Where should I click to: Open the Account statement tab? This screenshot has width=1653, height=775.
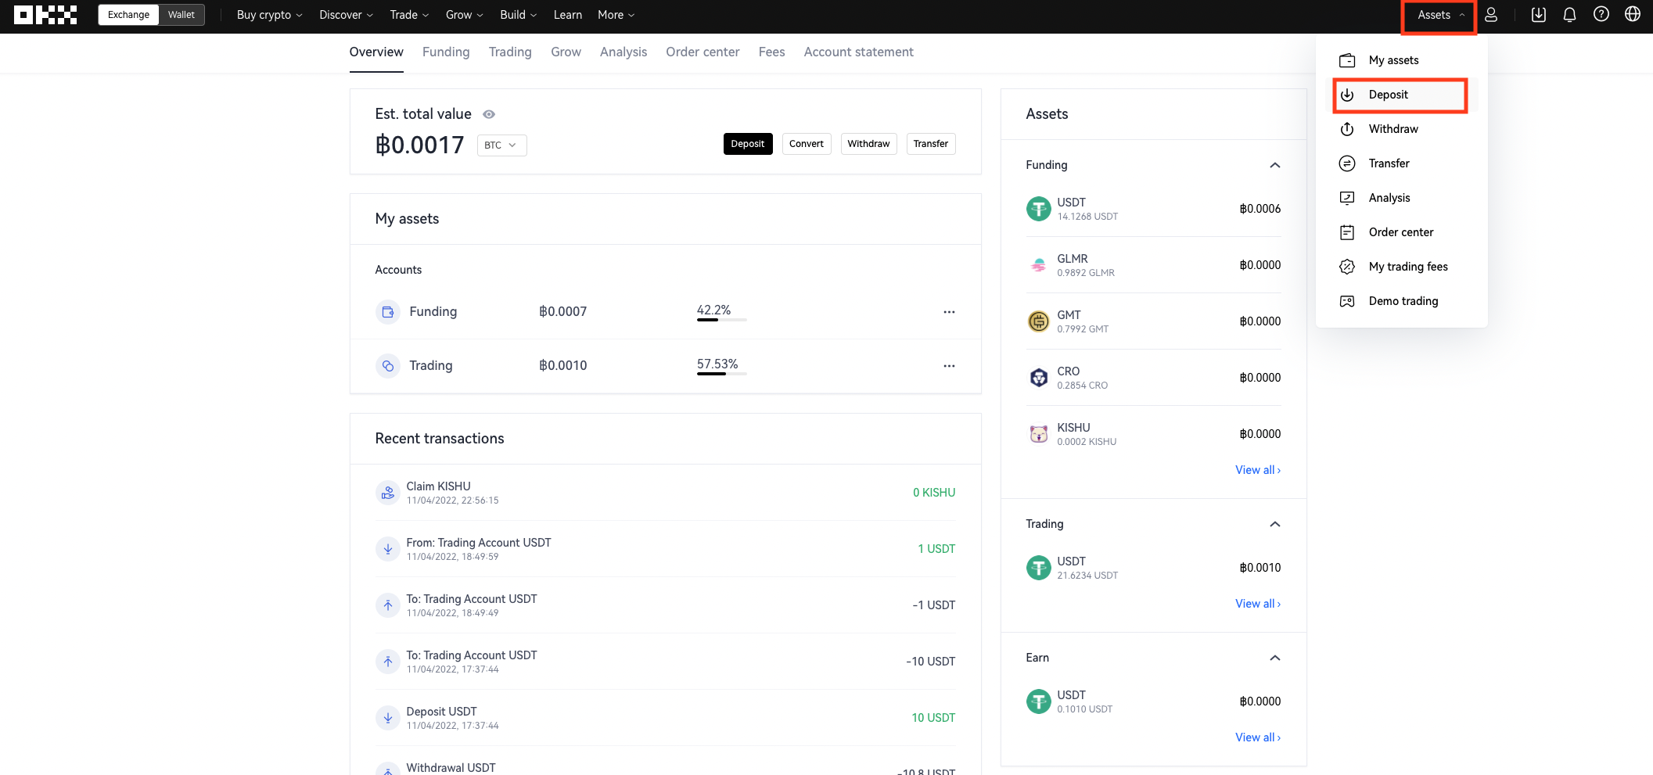click(858, 52)
